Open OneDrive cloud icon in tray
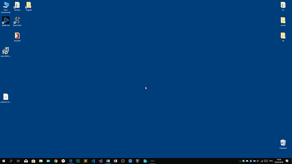 [x=247, y=161]
